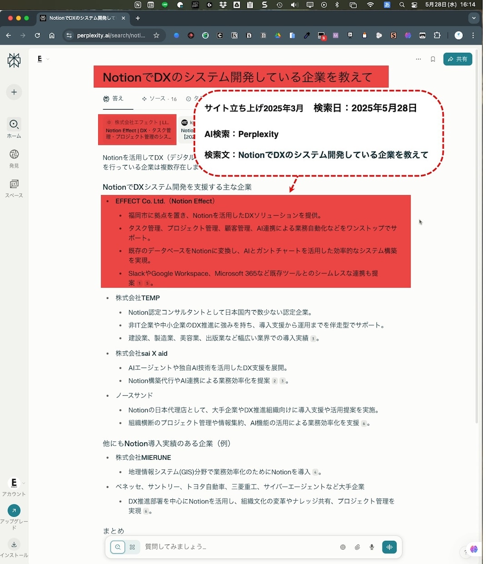Click the インストール download icon

14,544
